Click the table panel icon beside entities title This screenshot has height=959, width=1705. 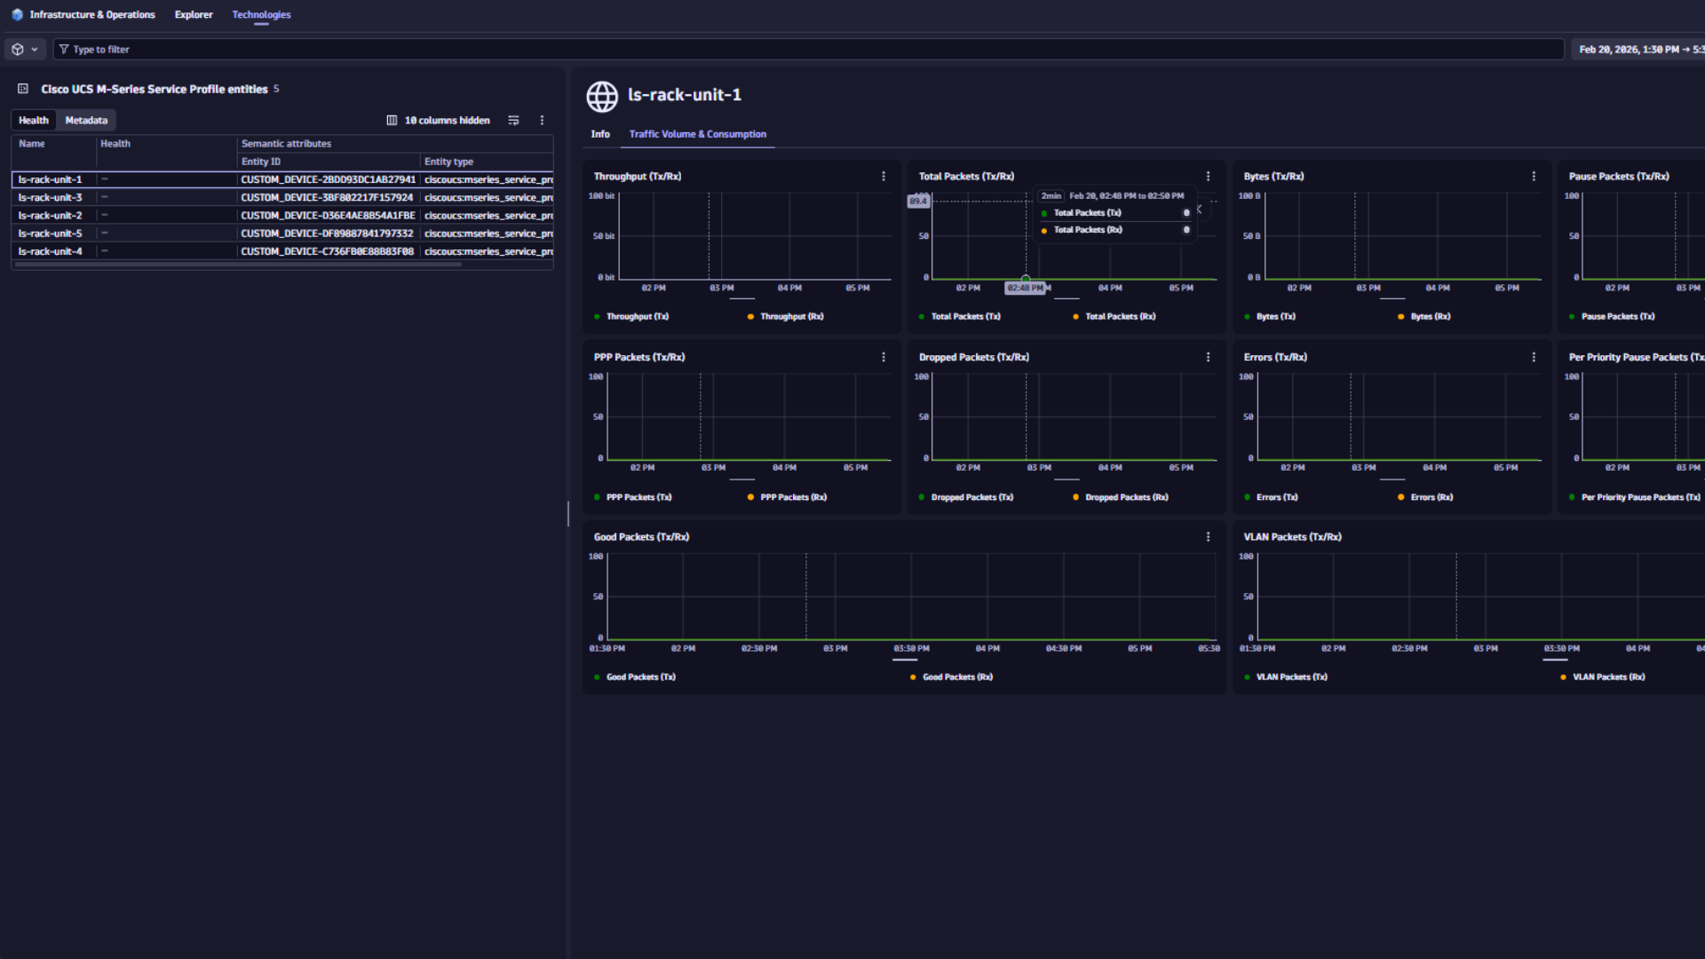coord(23,89)
